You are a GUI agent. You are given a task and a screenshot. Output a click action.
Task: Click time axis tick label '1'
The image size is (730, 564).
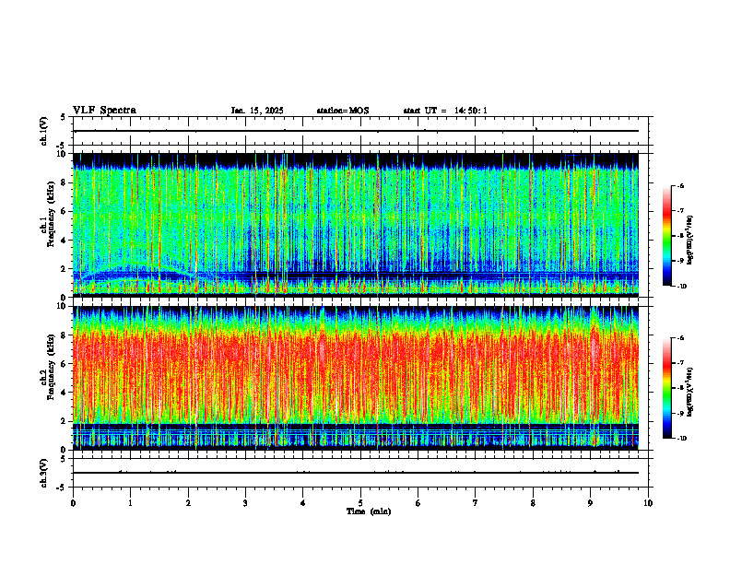(130, 503)
